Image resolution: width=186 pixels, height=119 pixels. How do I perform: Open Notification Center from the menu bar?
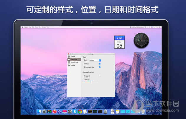[159, 27]
